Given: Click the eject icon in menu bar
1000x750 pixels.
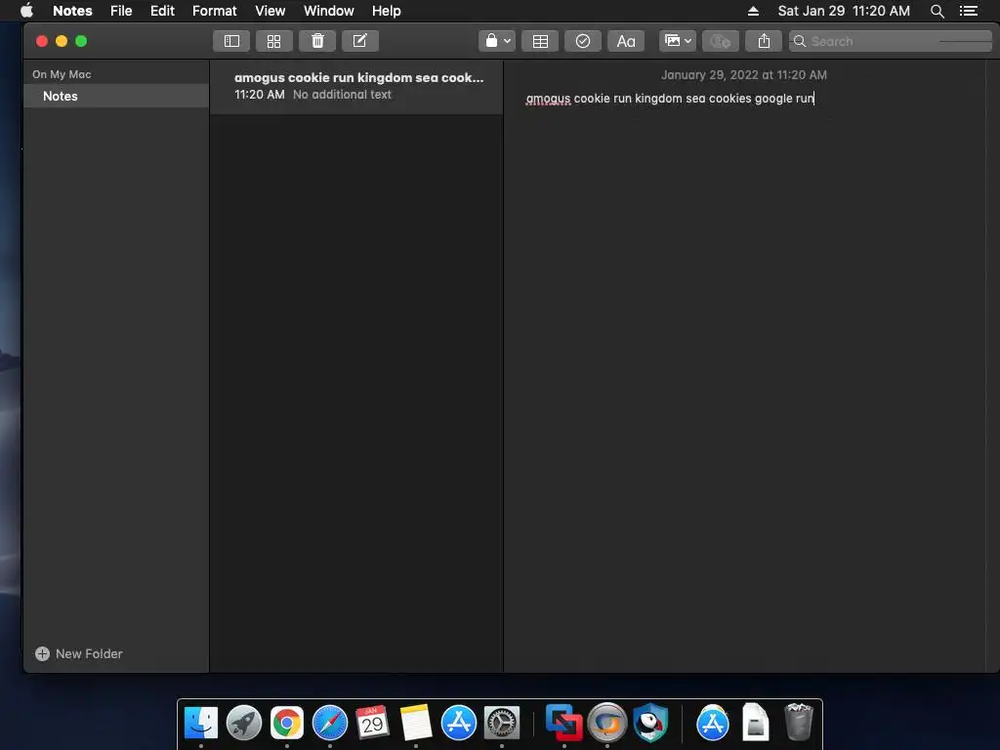Looking at the screenshot, I should pyautogui.click(x=753, y=11).
